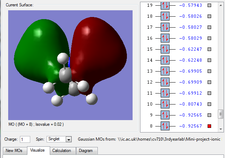Open the Diagram tab
Viewport: 225px width, 158px height.
coord(87,151)
